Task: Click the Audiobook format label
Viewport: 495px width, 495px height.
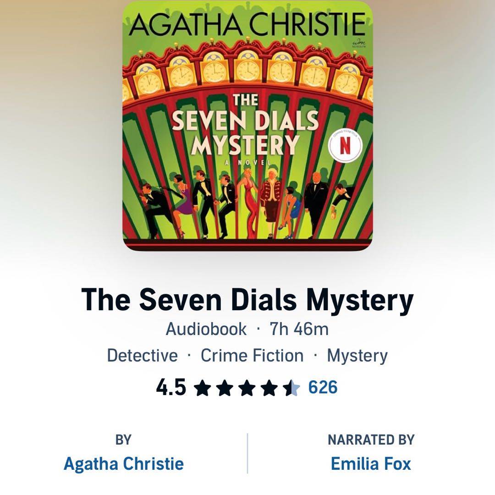Action: (x=206, y=329)
